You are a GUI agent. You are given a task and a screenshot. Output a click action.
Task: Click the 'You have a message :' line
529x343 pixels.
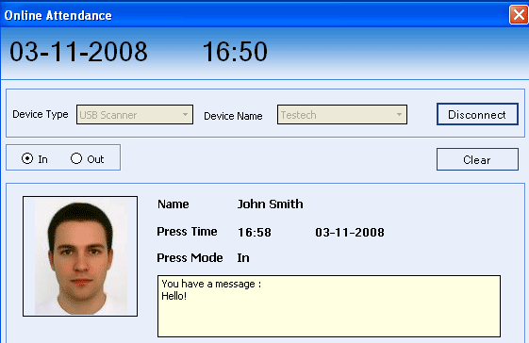(x=211, y=284)
